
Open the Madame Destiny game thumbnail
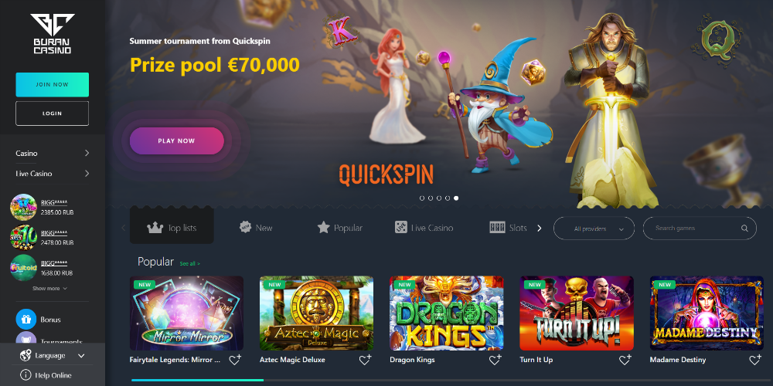click(707, 313)
